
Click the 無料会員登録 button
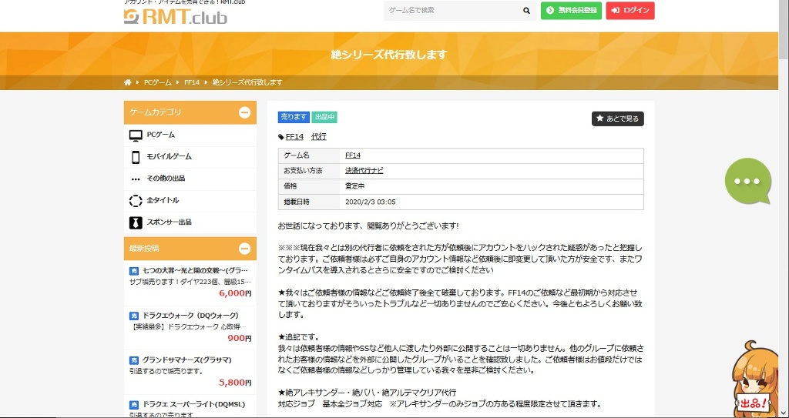point(571,11)
